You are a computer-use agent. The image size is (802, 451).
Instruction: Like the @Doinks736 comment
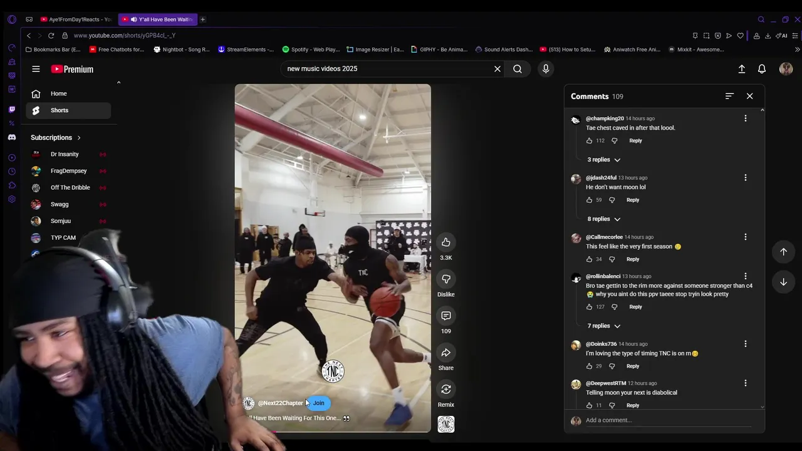pyautogui.click(x=590, y=366)
